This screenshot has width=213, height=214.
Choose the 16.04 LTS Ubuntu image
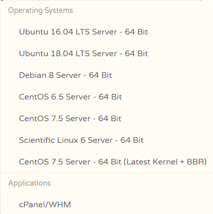pos(107,32)
